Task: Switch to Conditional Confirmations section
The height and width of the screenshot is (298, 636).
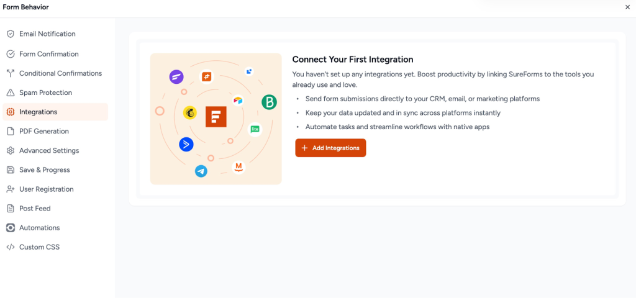Action: [60, 73]
